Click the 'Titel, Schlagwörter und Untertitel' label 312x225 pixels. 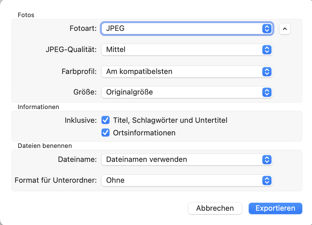pos(170,120)
